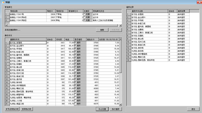Click the 退出 exit button
Image resolution: width=202 pixels, height=113 pixels.
193,109
